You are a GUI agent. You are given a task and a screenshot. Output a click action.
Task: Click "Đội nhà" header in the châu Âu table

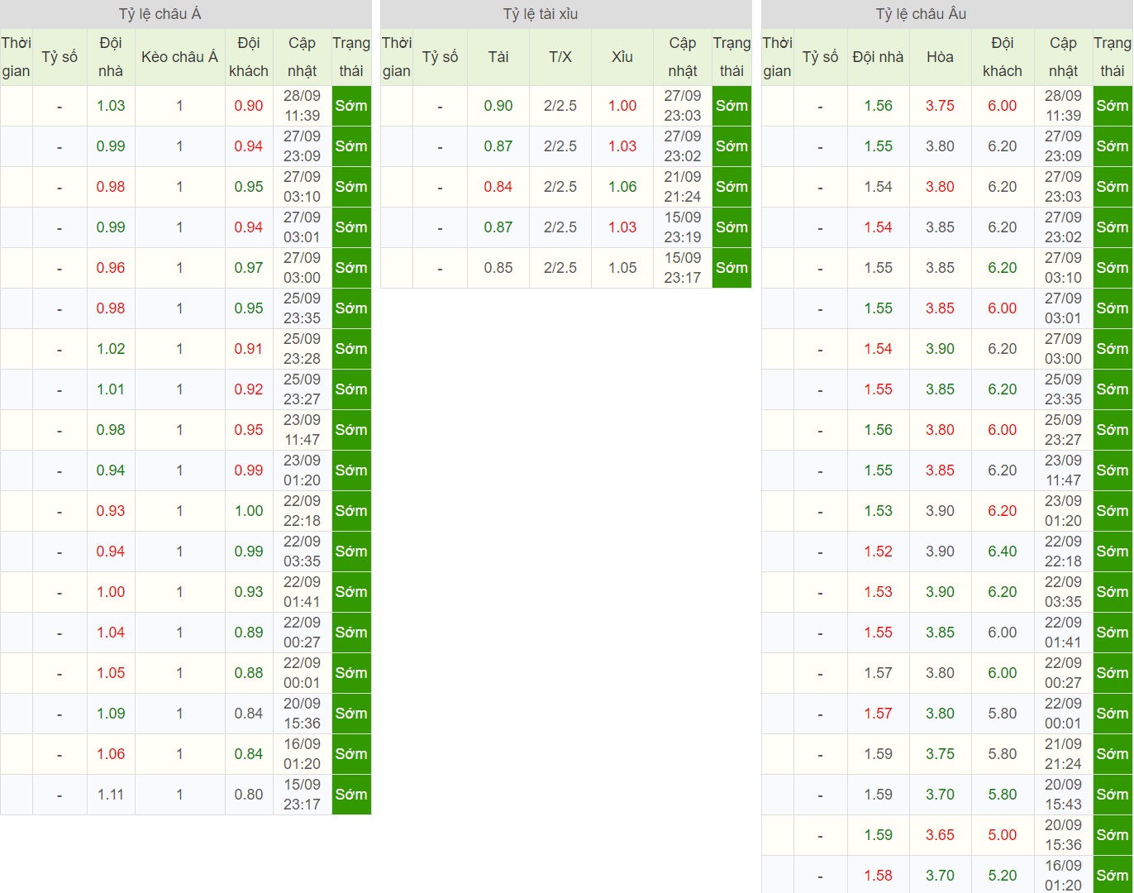click(x=878, y=57)
